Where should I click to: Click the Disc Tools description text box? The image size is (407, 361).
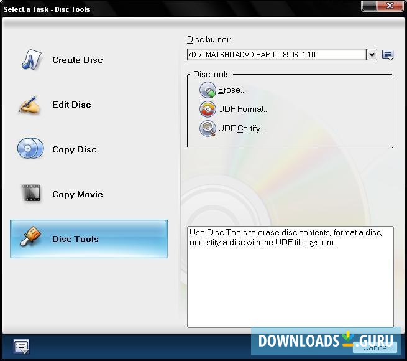(x=290, y=277)
